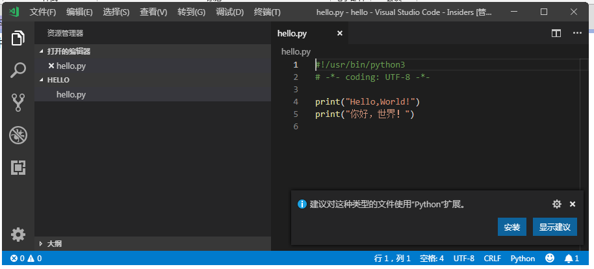Send feedback via smiley icon
Image resolution: width=594 pixels, height=269 pixels.
tap(550, 259)
